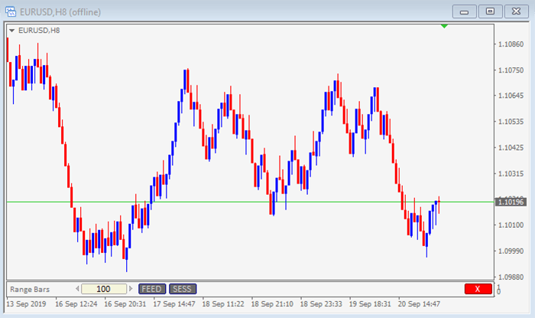Expand the EURUSD,H8 dropdown triangle
Viewport: 535px width, 318px height.
click(11, 30)
